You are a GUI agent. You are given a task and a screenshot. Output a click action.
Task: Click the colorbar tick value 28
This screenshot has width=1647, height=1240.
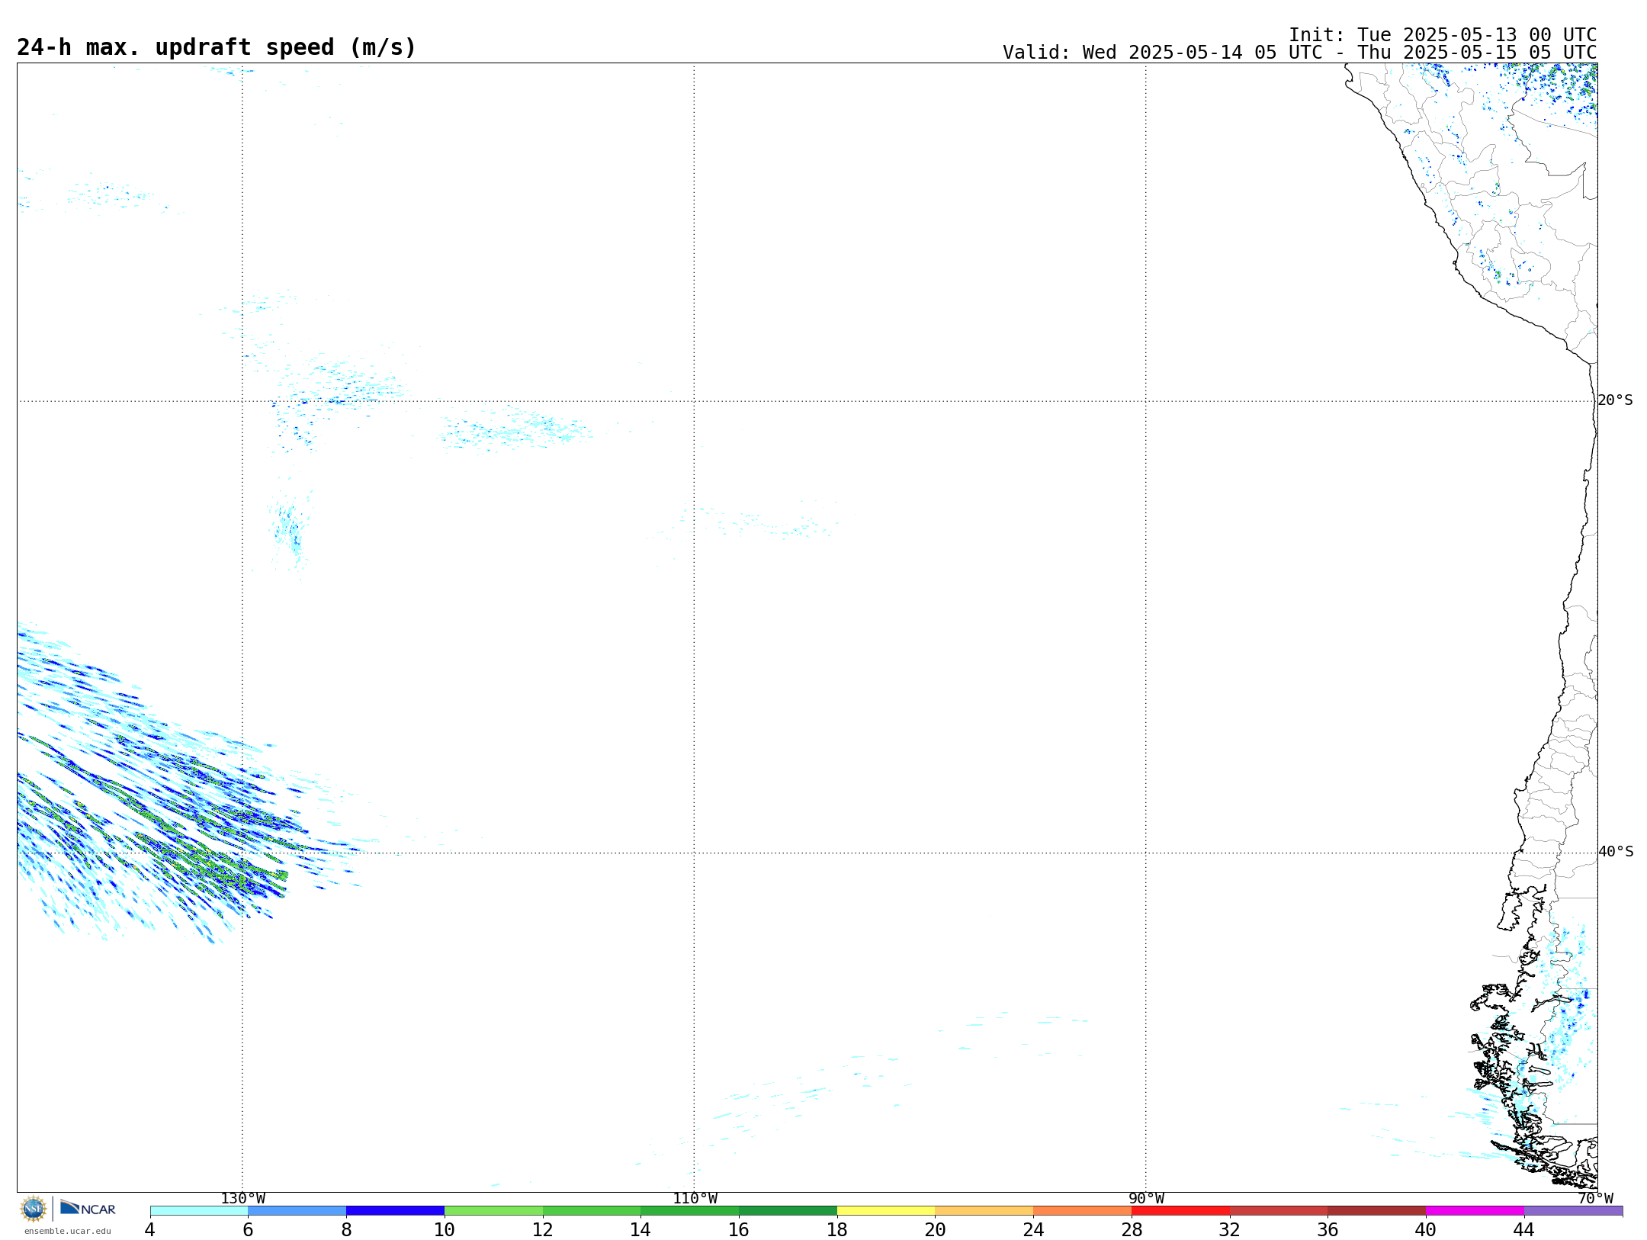[x=1132, y=1230]
